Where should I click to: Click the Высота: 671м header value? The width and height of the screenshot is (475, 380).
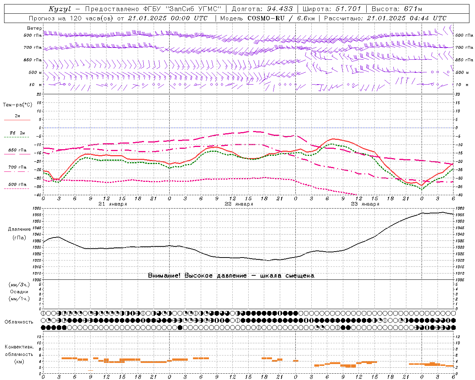point(397,9)
